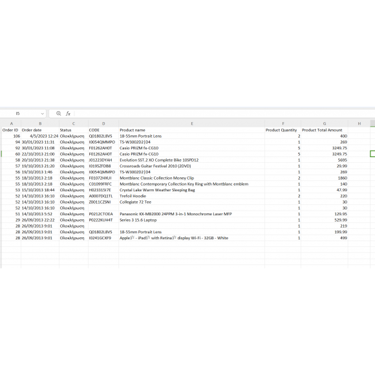
Task: Select code cell 'H02331SI7E'
Action: pyautogui.click(x=103, y=190)
